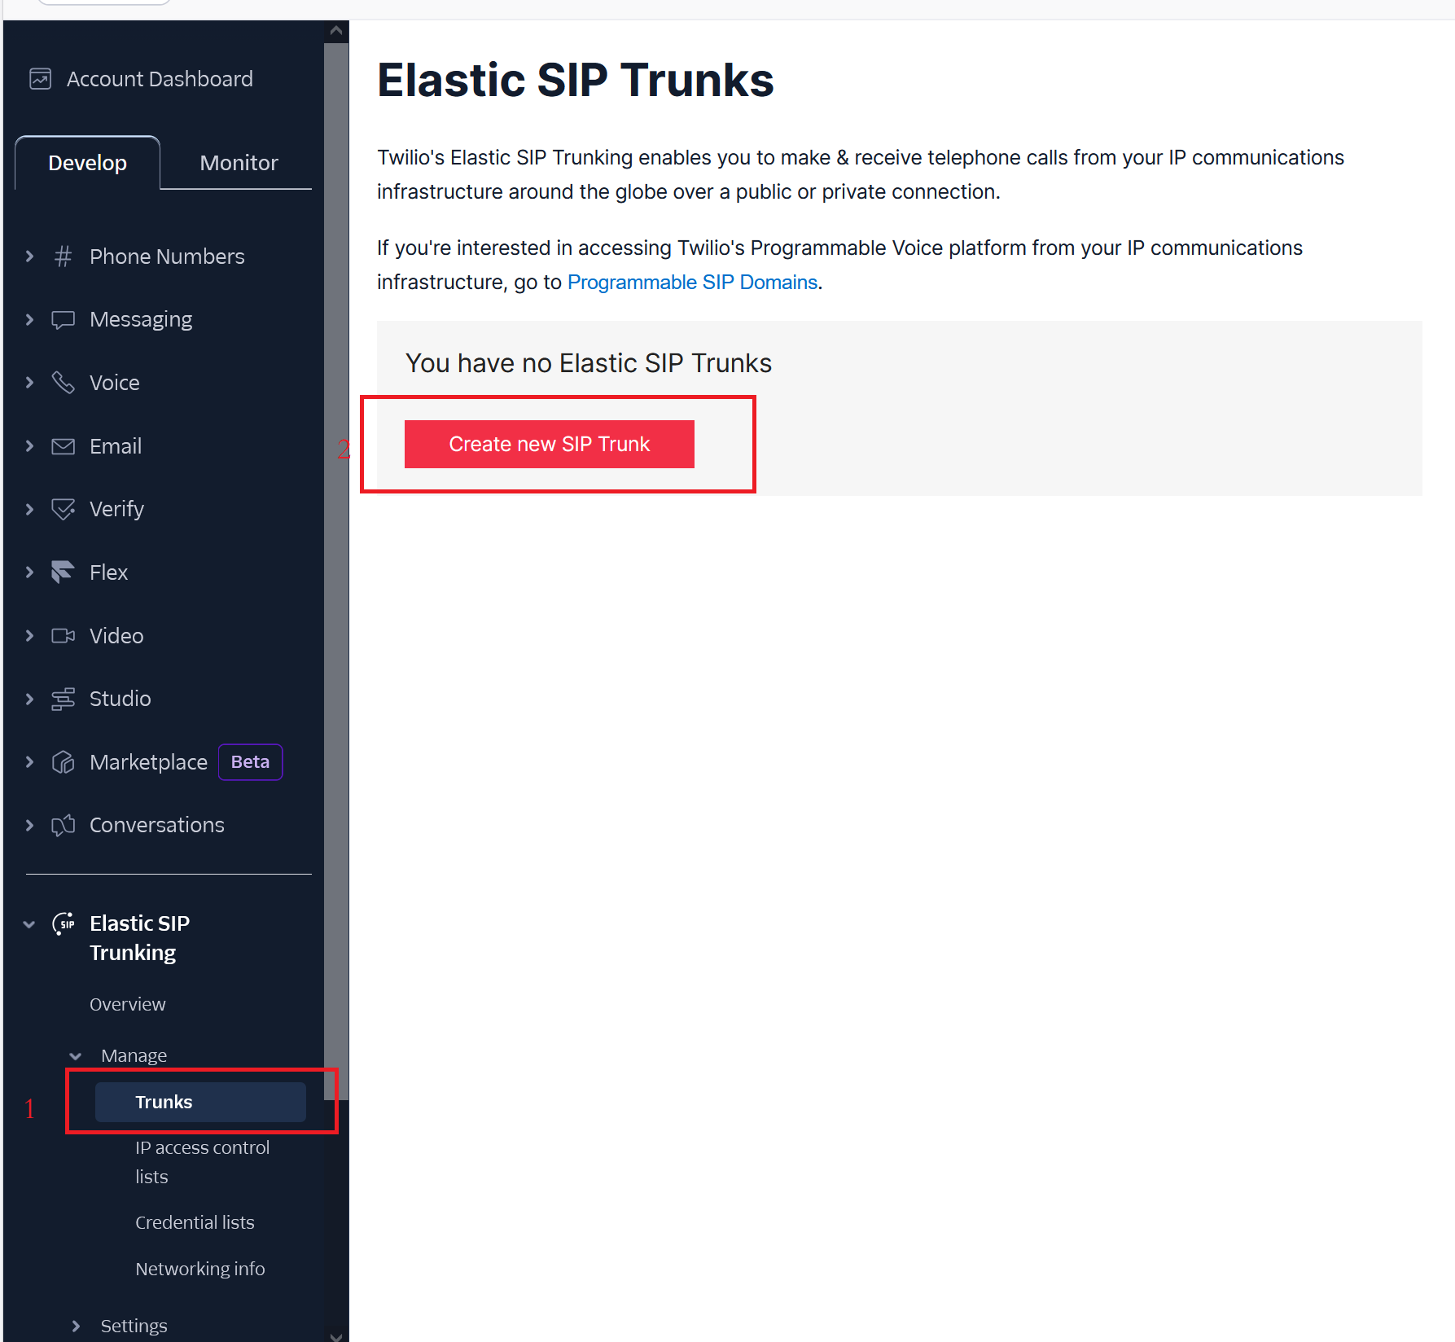The image size is (1455, 1342).
Task: Click the Messaging chat bubble icon
Action: pos(63,319)
